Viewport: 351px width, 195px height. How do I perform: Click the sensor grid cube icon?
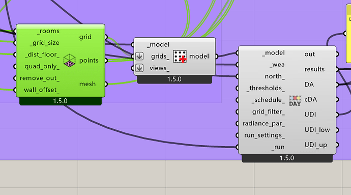69,60
